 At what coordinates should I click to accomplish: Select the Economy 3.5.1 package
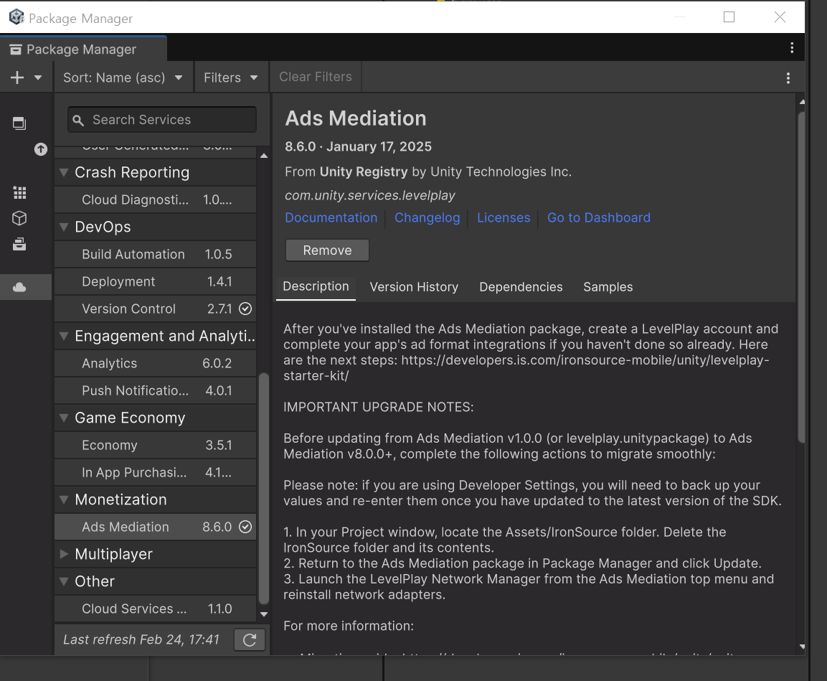point(156,445)
